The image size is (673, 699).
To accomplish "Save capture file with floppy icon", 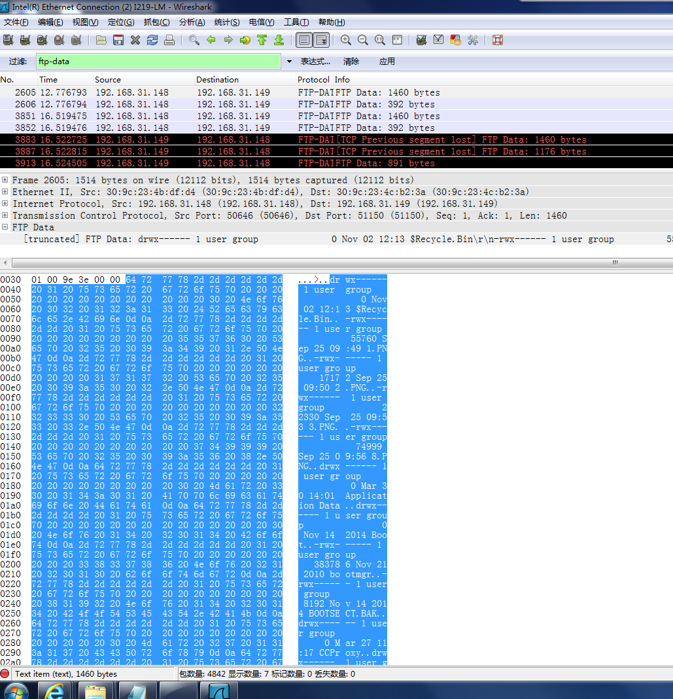I will [118, 40].
